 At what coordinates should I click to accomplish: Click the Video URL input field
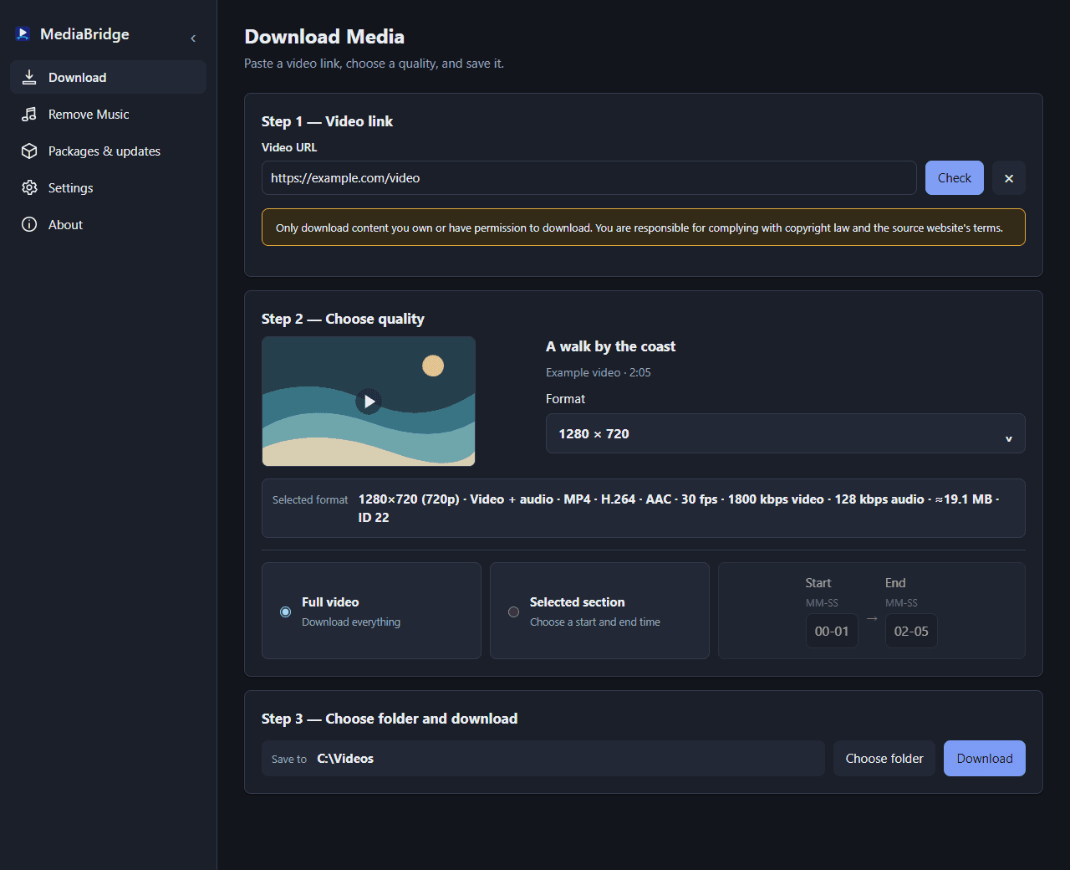point(589,178)
